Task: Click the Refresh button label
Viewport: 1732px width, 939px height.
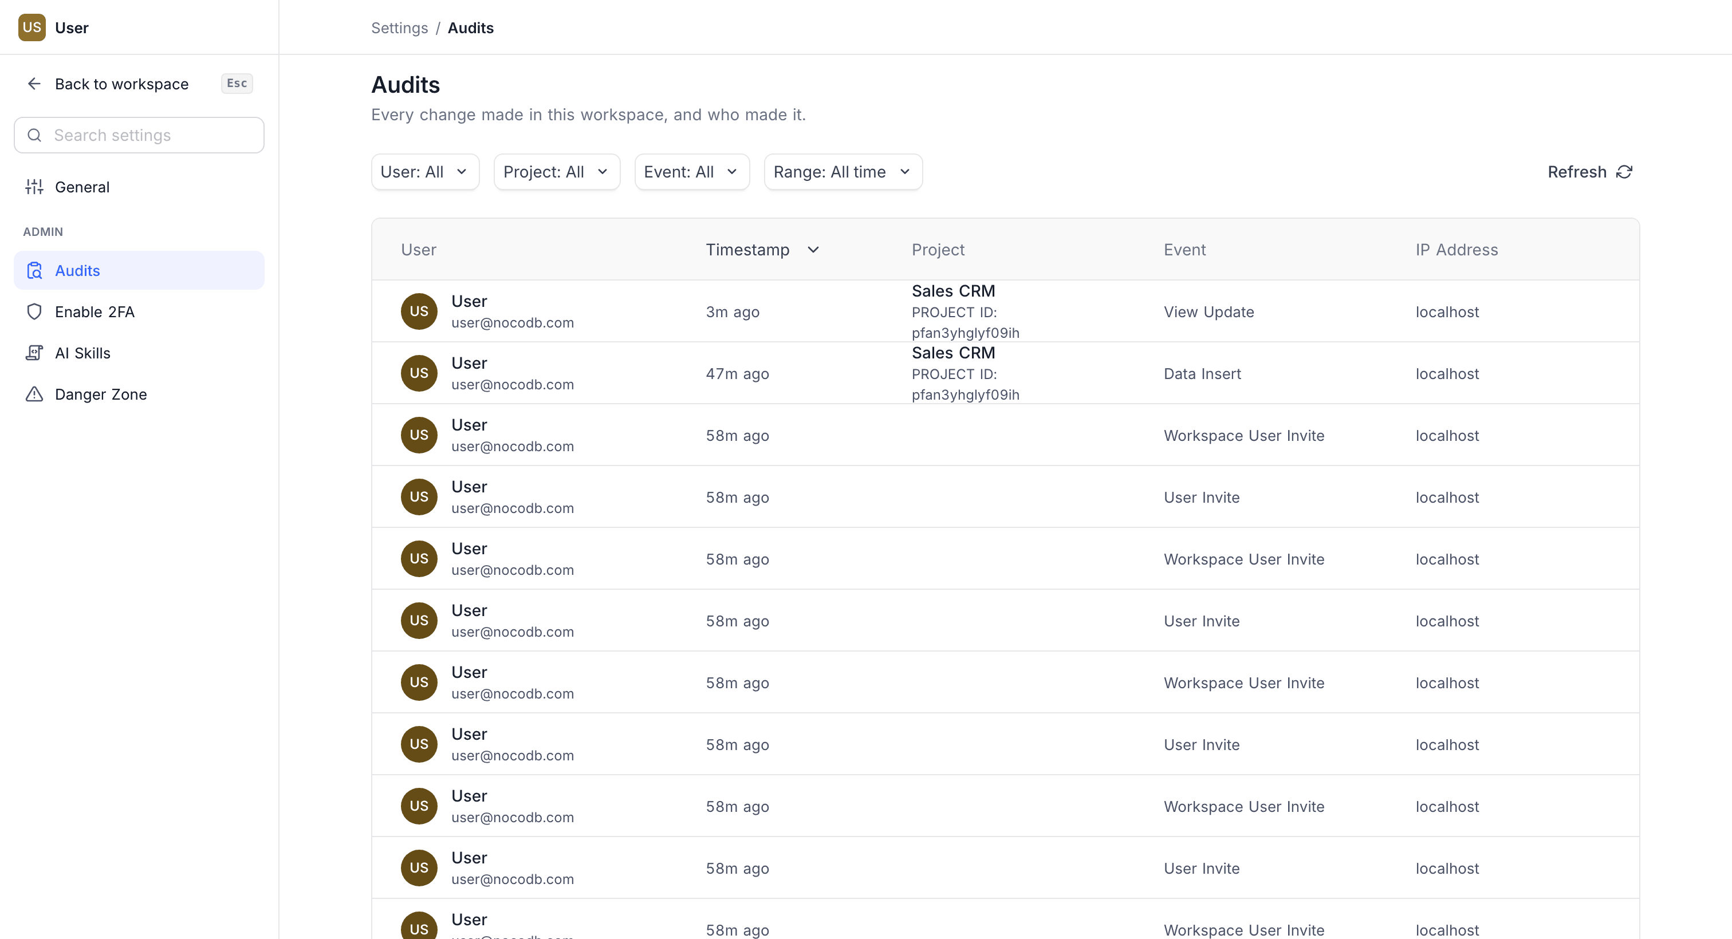Action: pyautogui.click(x=1577, y=172)
